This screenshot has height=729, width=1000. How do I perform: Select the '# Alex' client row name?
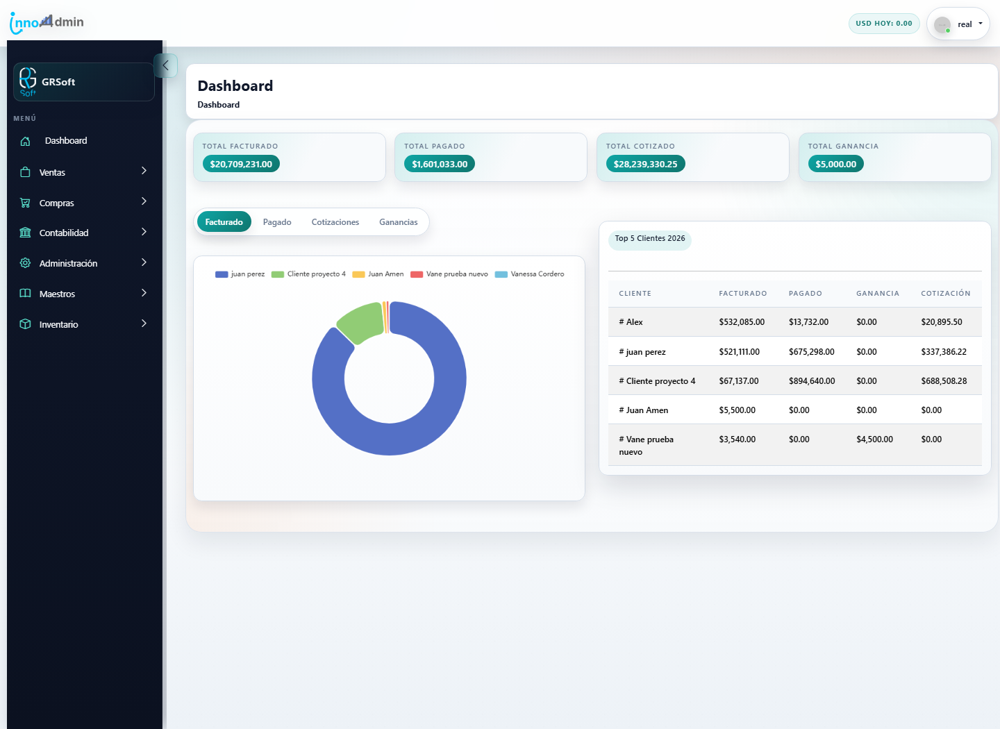[631, 322]
